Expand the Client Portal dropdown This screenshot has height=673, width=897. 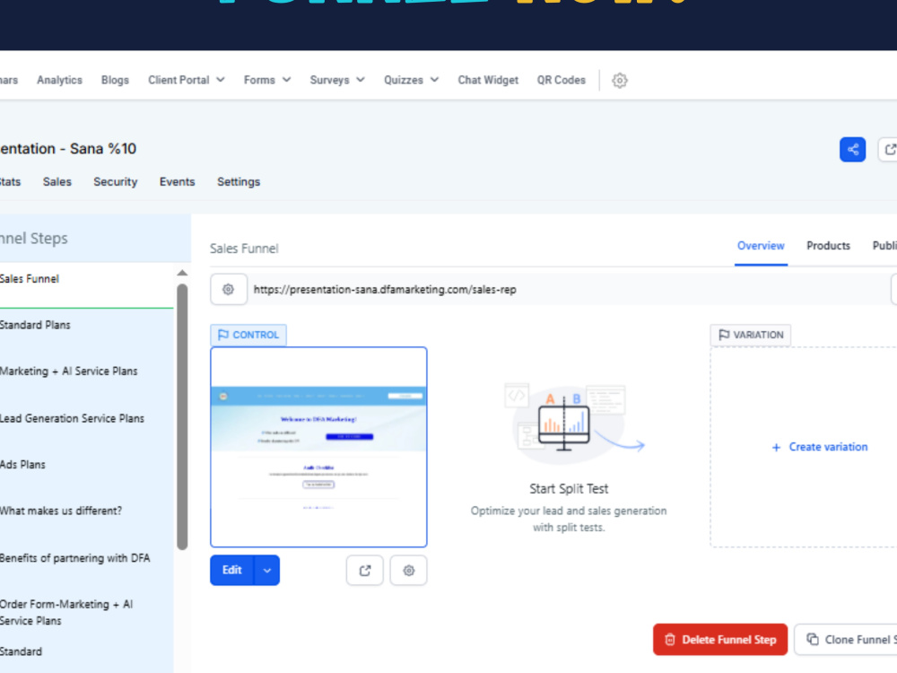click(186, 80)
